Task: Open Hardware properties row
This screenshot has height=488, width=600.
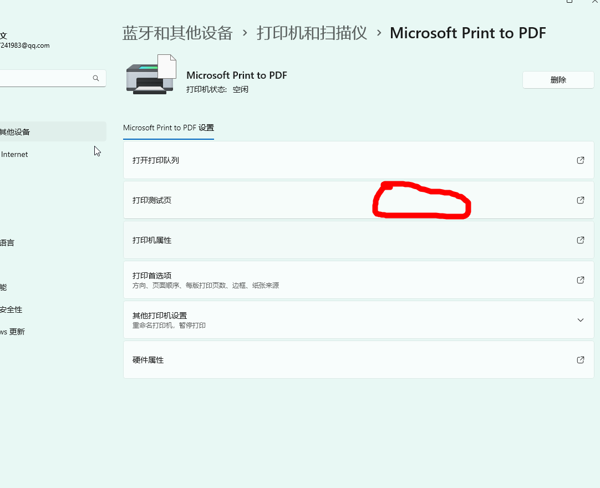Action: (x=359, y=360)
